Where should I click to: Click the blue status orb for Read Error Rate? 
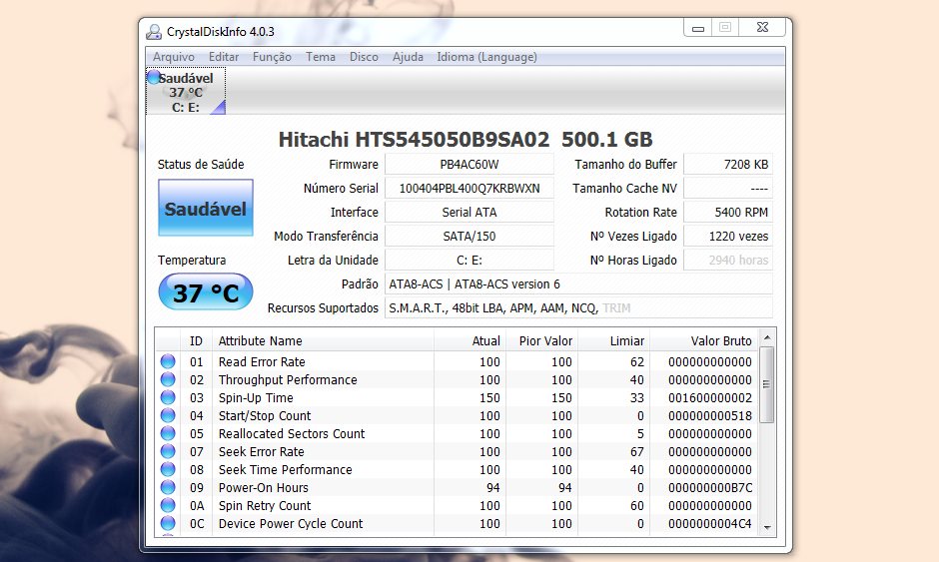tap(168, 361)
